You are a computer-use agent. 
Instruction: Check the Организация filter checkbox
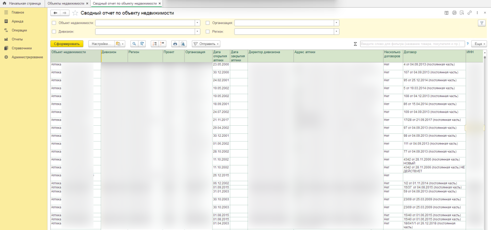(208, 22)
